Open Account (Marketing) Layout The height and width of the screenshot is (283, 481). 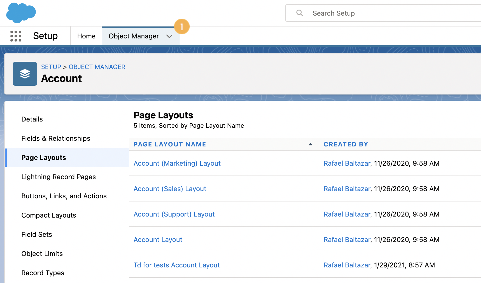177,163
